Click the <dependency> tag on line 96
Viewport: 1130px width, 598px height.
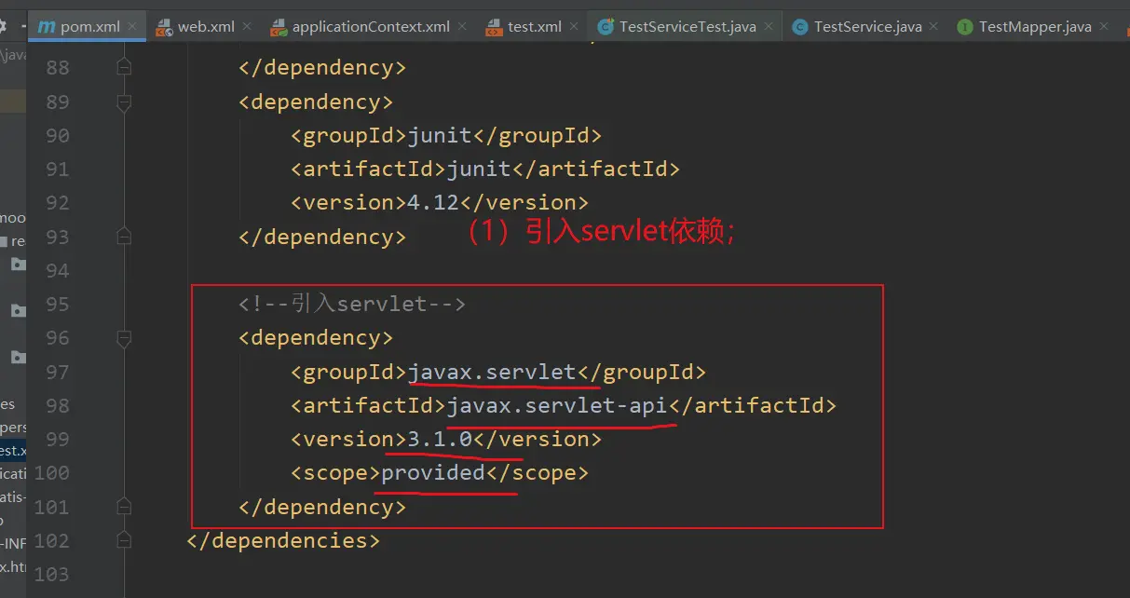pos(316,337)
